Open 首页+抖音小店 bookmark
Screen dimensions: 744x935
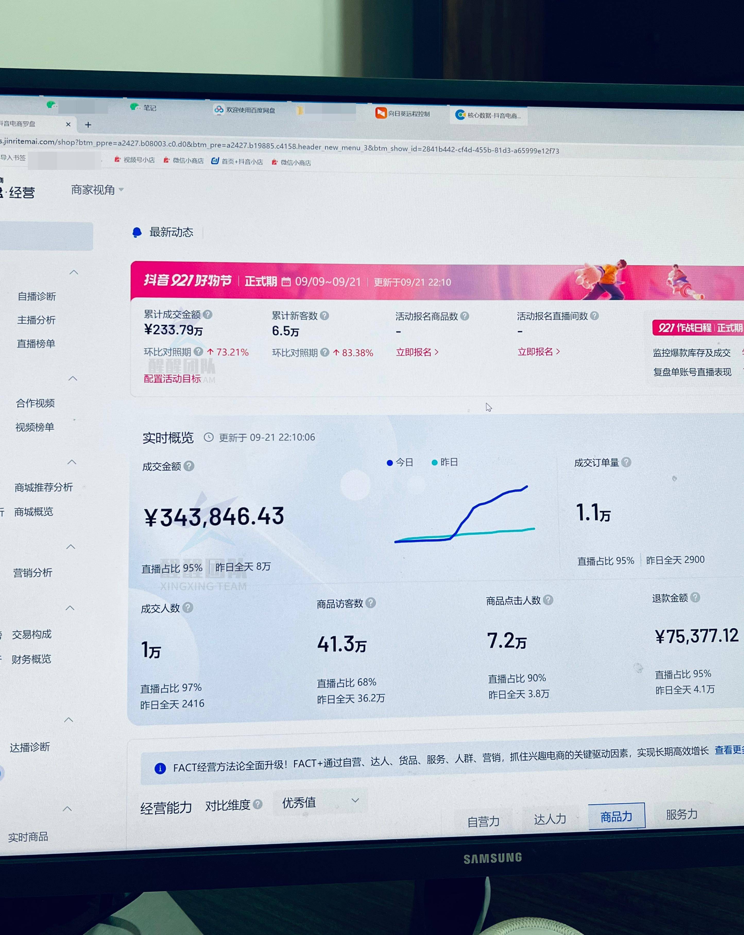click(x=237, y=161)
